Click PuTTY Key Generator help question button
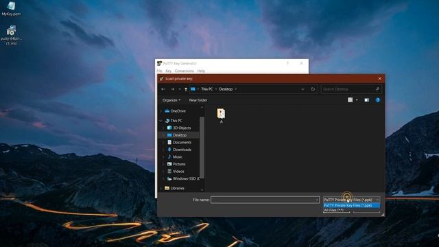Image resolution: width=439 pixels, height=247 pixels. [x=287, y=63]
